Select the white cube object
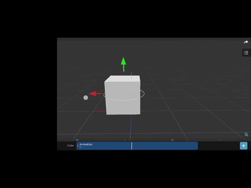 point(122,95)
